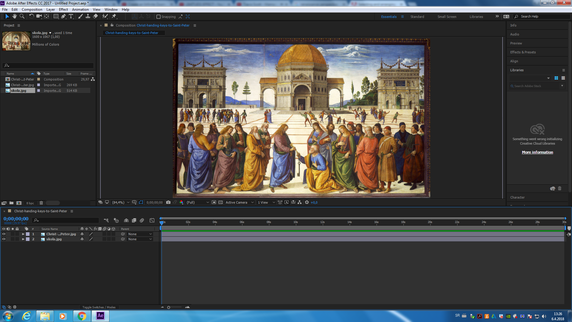Expand the skola.jpg layer properties
The height and width of the screenshot is (322, 572).
coord(23,239)
